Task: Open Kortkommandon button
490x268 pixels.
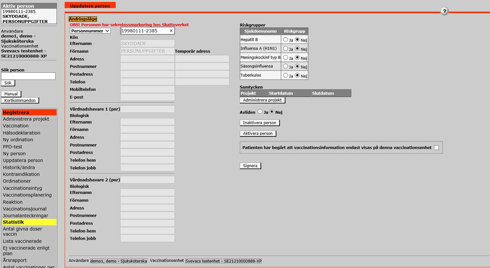Action: (20, 100)
